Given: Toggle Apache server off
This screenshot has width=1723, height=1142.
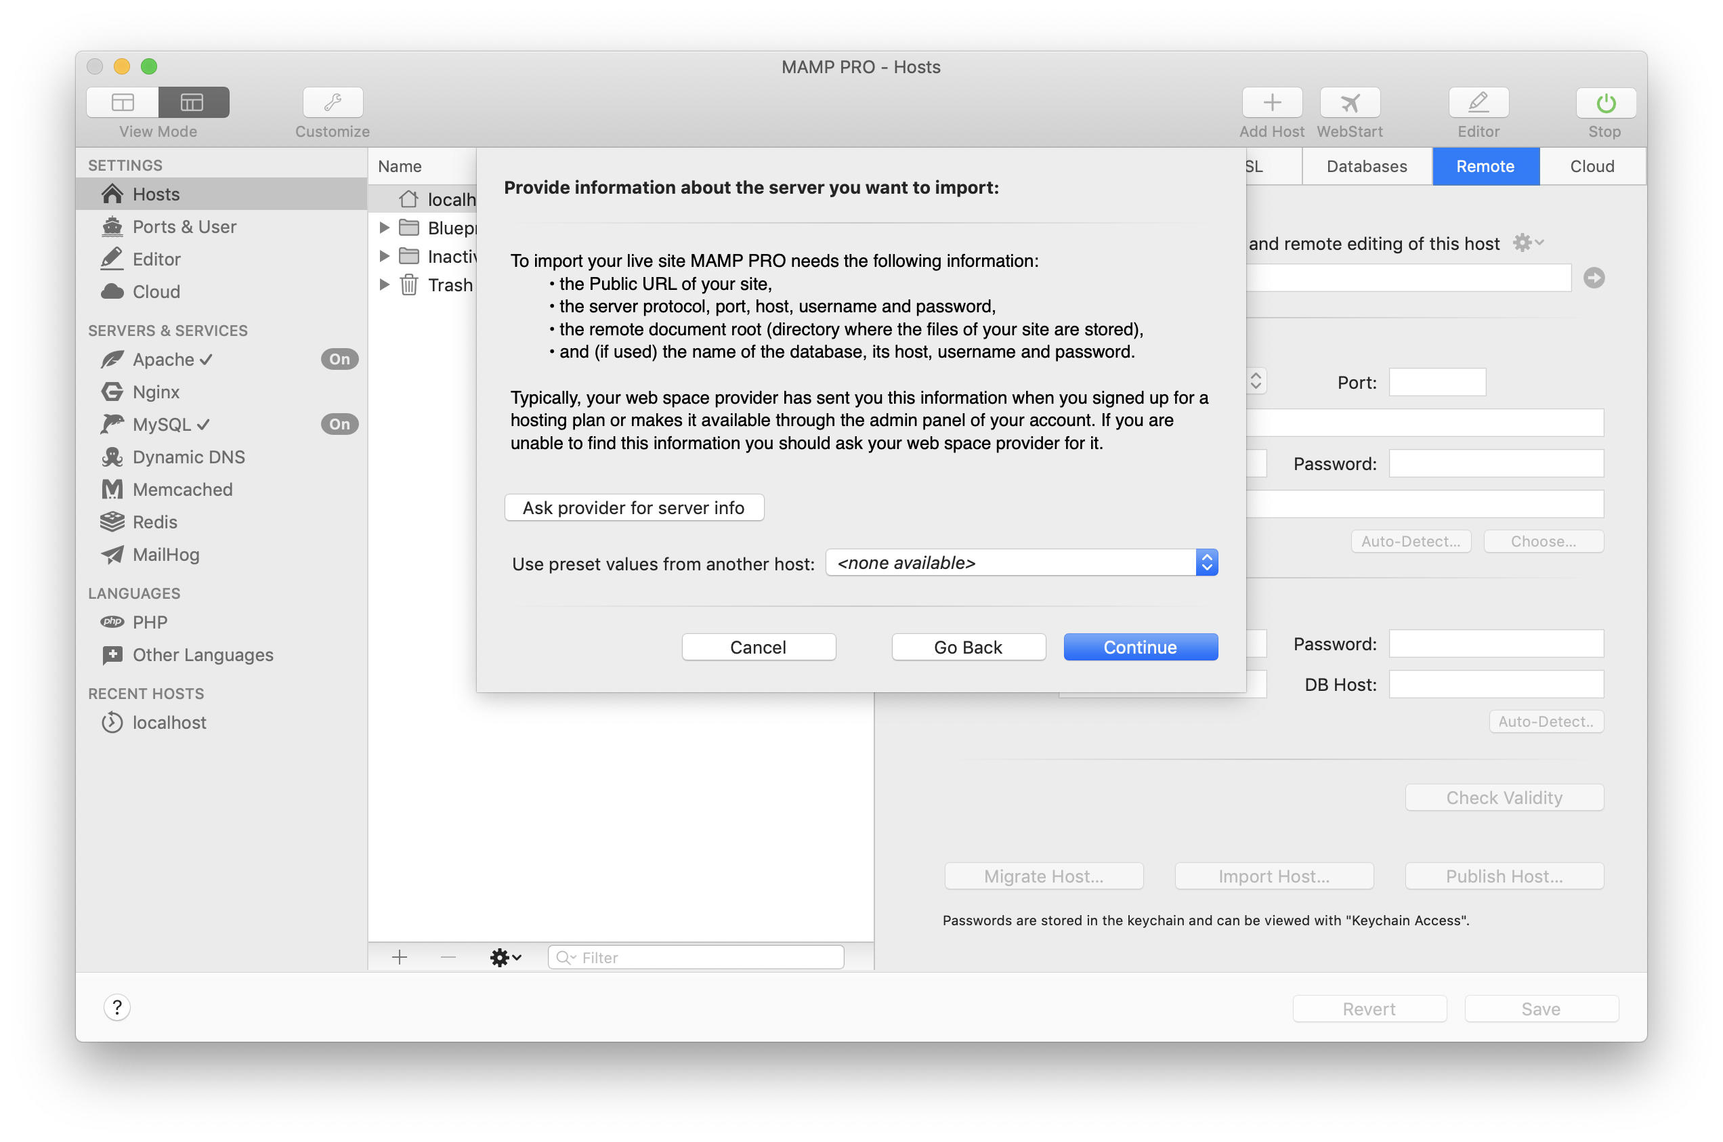Looking at the screenshot, I should [339, 359].
